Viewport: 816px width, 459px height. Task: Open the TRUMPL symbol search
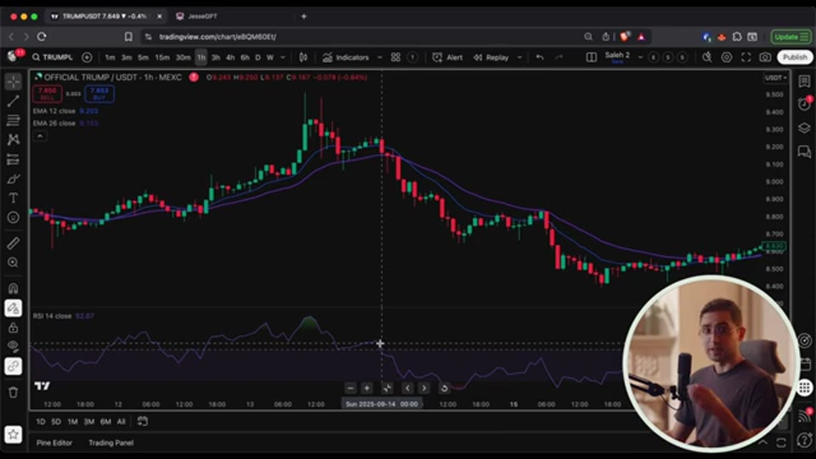coord(53,57)
